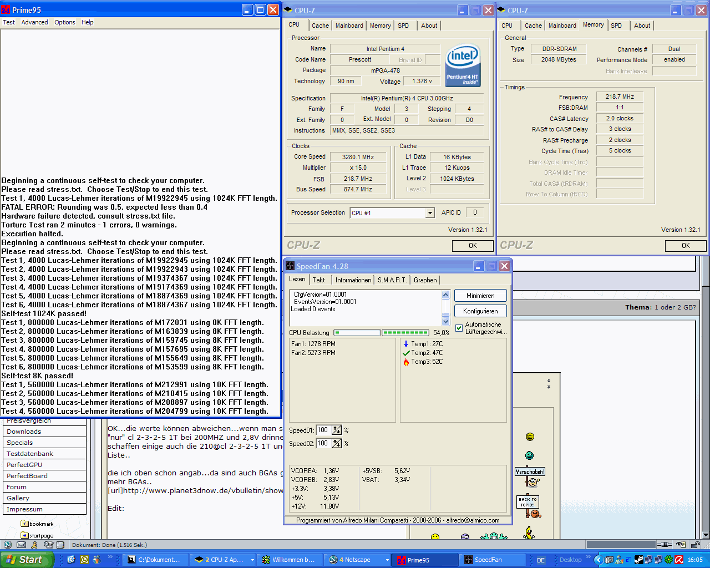Image resolution: width=710 pixels, height=568 pixels.
Task: Click the Speed02 percentage input field
Action: coord(323,443)
